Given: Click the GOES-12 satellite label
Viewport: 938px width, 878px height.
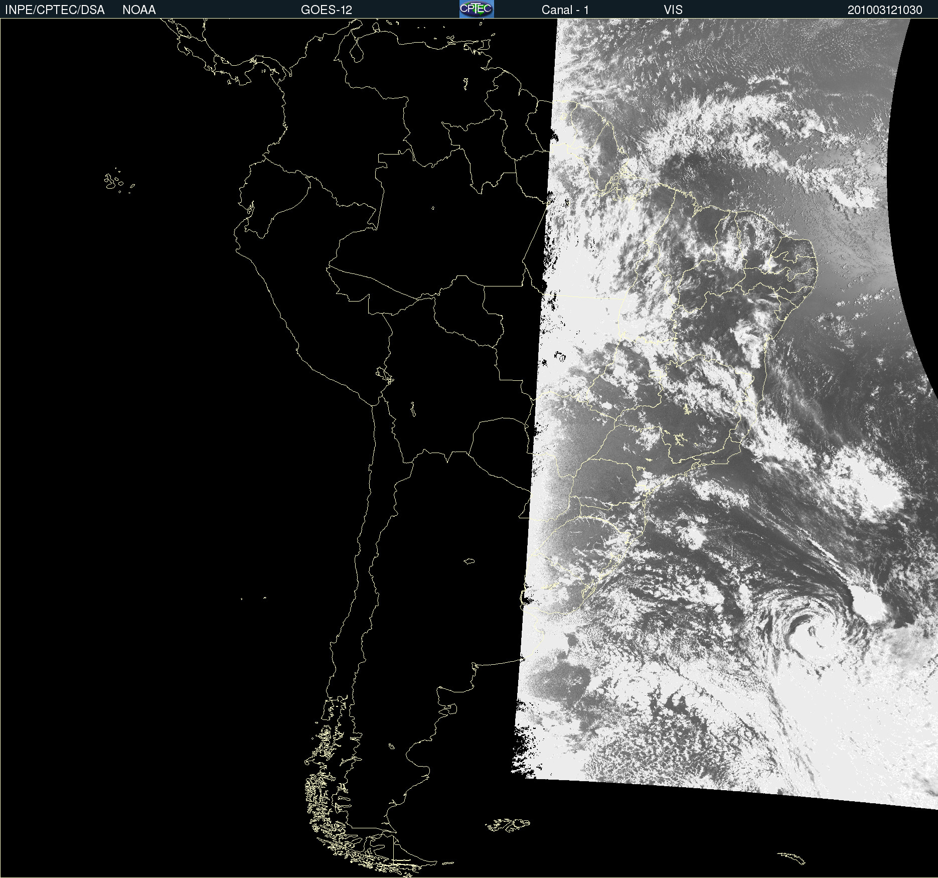Looking at the screenshot, I should [x=327, y=10].
